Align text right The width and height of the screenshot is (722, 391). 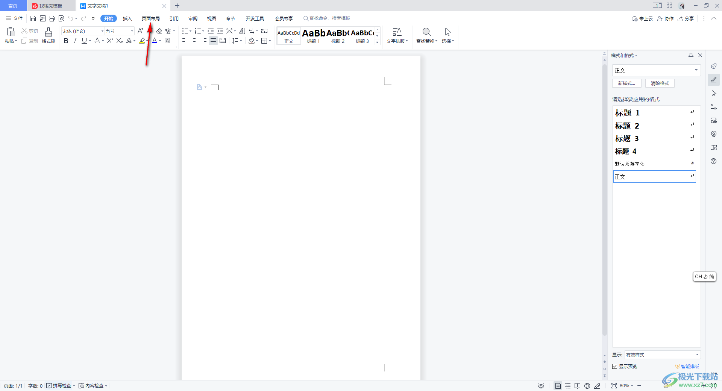pyautogui.click(x=204, y=41)
